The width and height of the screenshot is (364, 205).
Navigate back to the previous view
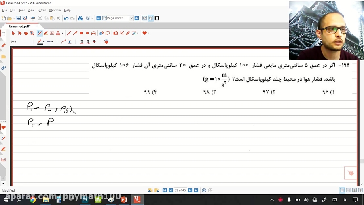click(x=204, y=190)
